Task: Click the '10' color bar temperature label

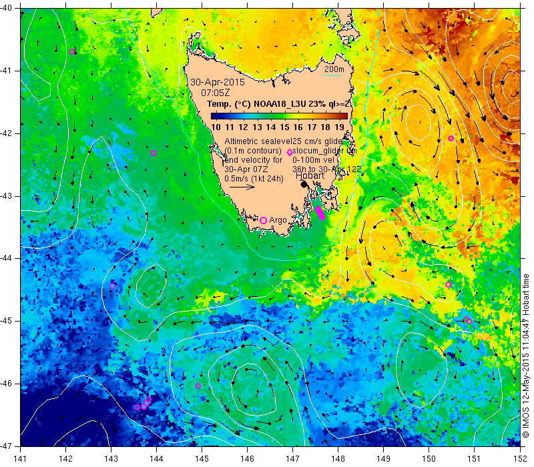Action: [x=216, y=127]
